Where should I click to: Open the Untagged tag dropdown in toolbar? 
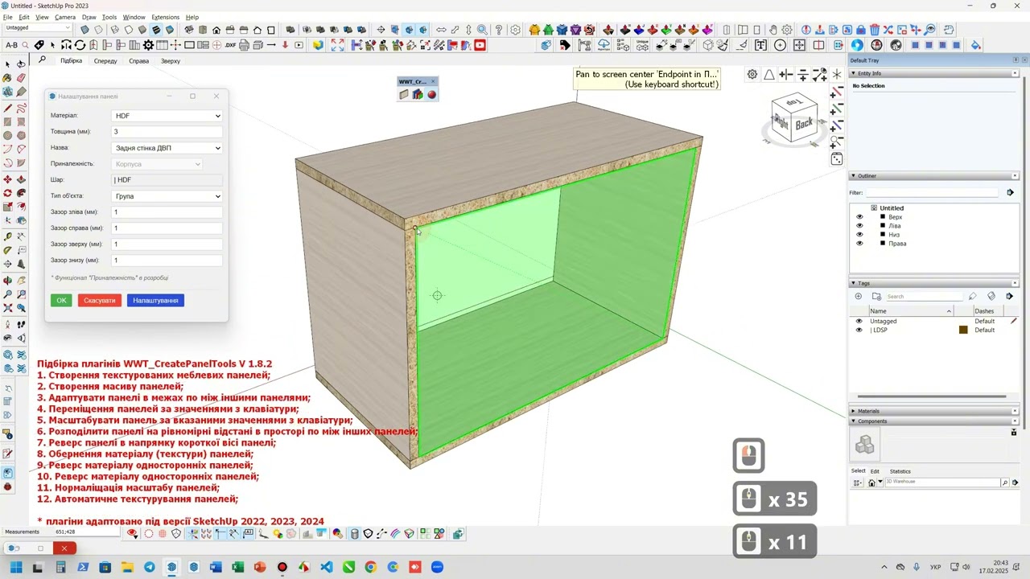[38, 27]
